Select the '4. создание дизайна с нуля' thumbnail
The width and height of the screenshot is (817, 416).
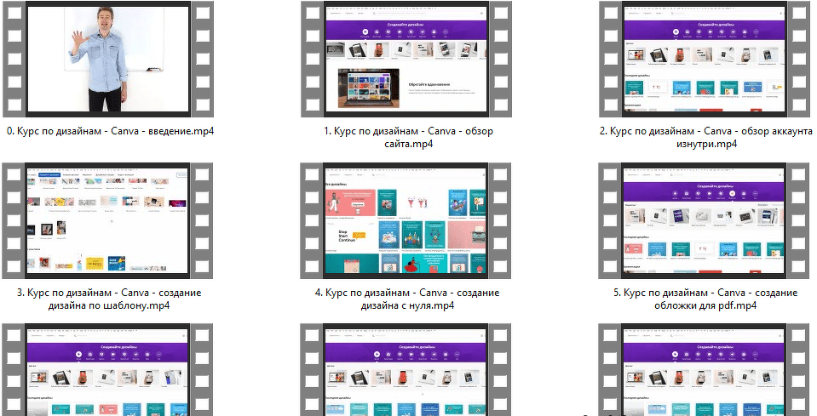(x=407, y=221)
